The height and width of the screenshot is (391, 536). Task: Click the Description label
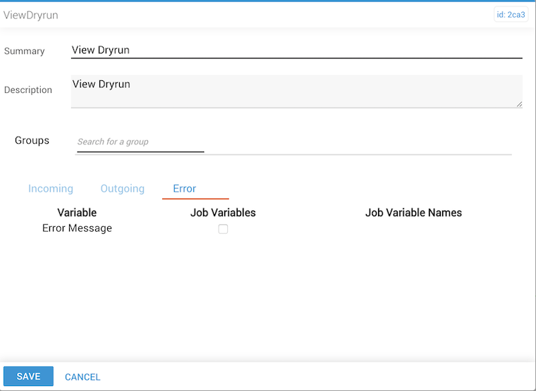click(28, 89)
